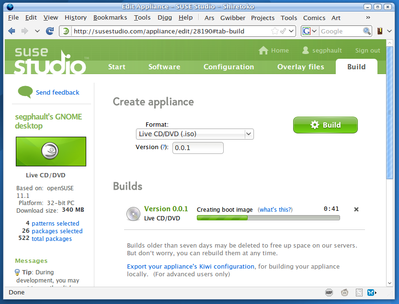The width and height of the screenshot is (399, 304).
Task: Open the View menu
Action: (x=51, y=18)
